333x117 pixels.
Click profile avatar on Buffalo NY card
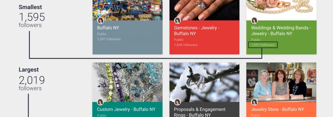click(x=101, y=20)
